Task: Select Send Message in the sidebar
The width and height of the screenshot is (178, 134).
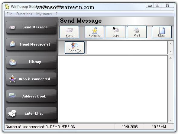Action: (x=31, y=27)
